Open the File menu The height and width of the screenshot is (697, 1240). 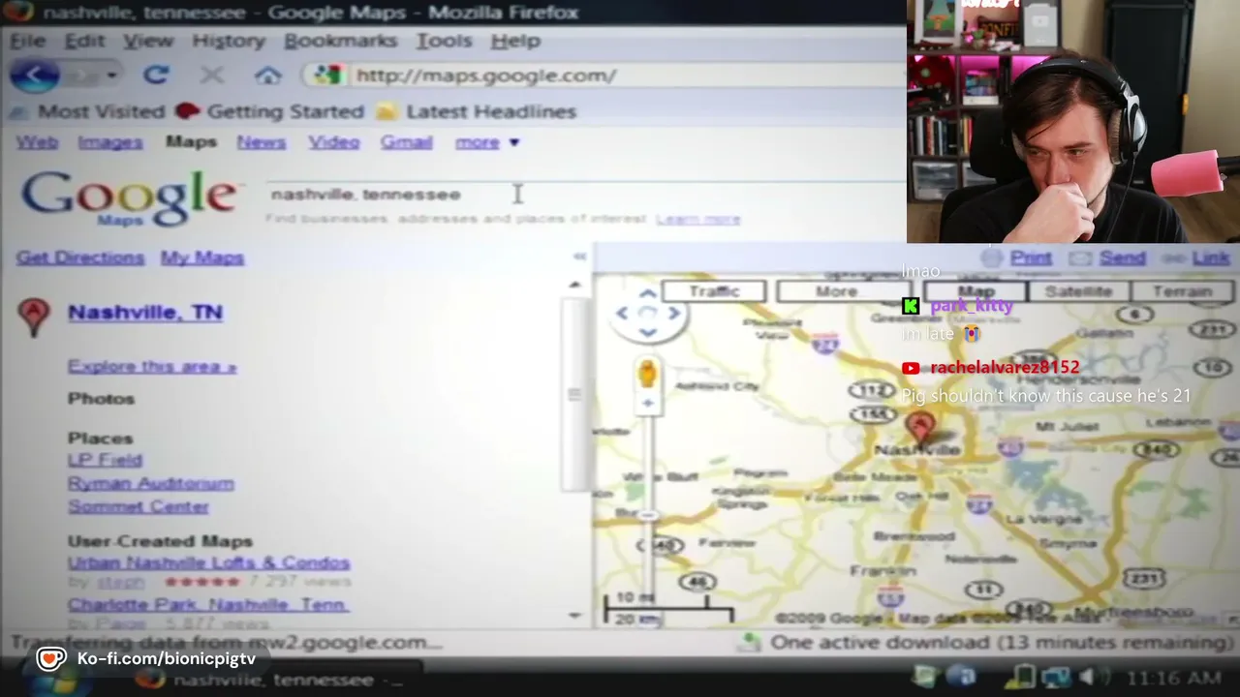click(x=27, y=41)
